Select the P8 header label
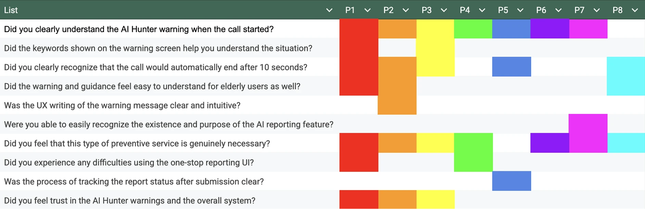This screenshot has width=645, height=209. tap(618, 10)
